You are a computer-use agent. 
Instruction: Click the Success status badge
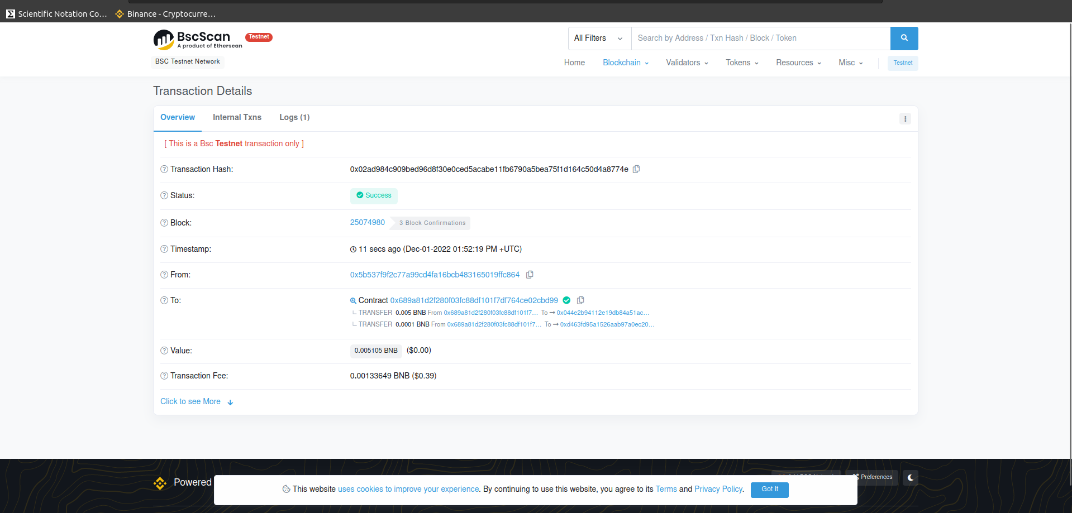[x=374, y=195]
